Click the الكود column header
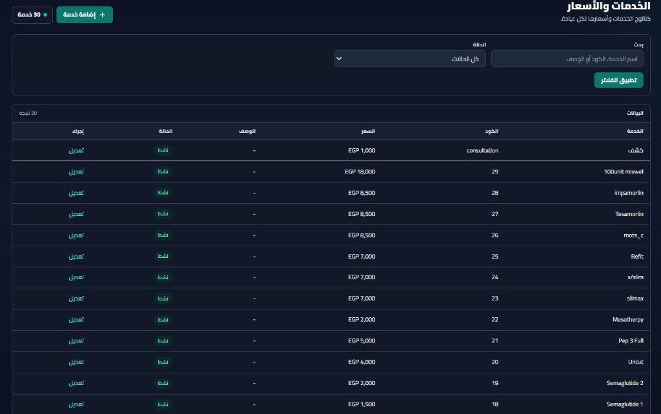Viewport: 661px width, 414px height. click(491, 131)
